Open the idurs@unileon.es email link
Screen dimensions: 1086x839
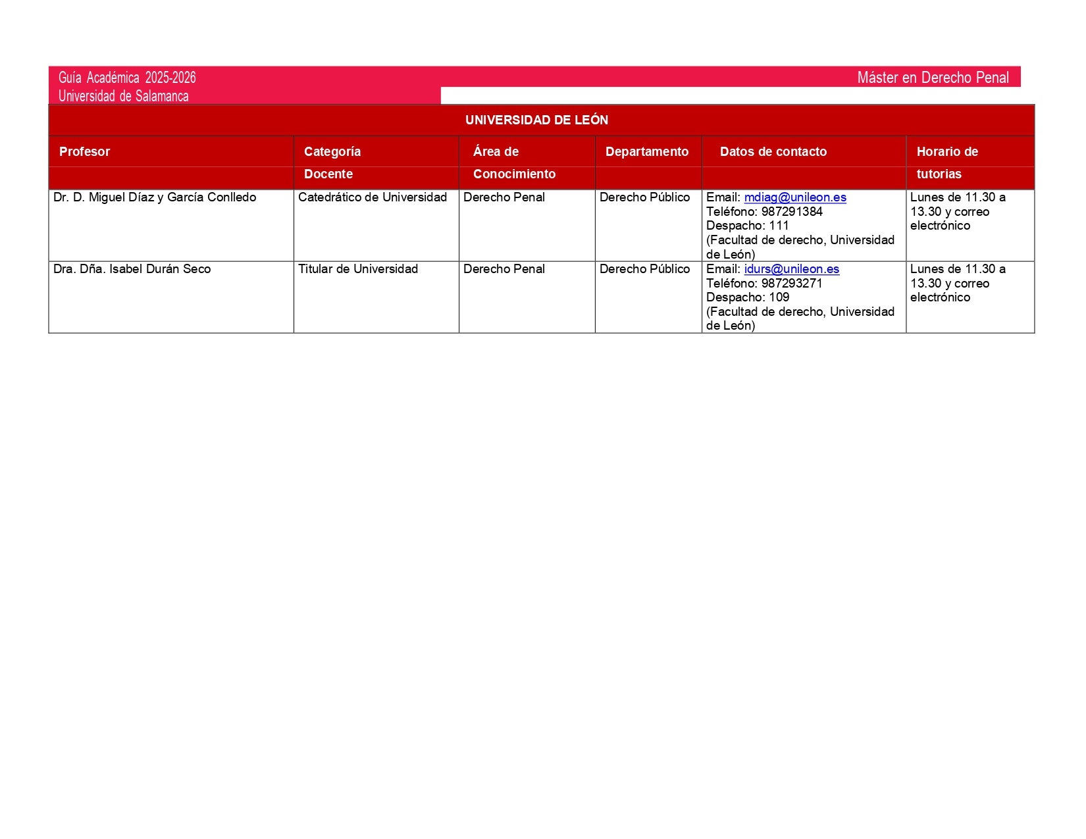tap(791, 269)
